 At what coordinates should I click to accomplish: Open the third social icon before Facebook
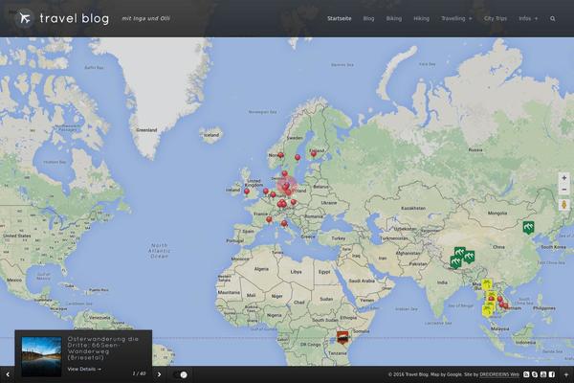pos(543,374)
